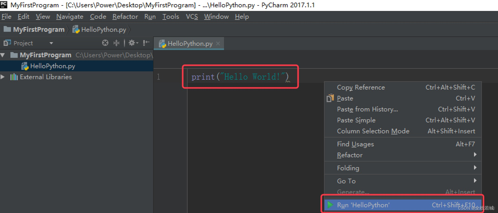
Task: Open the Help menu
Action: (242, 17)
